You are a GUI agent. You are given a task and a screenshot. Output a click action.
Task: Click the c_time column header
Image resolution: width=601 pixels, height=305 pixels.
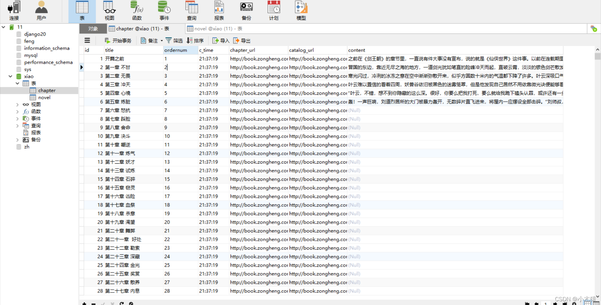pos(213,50)
